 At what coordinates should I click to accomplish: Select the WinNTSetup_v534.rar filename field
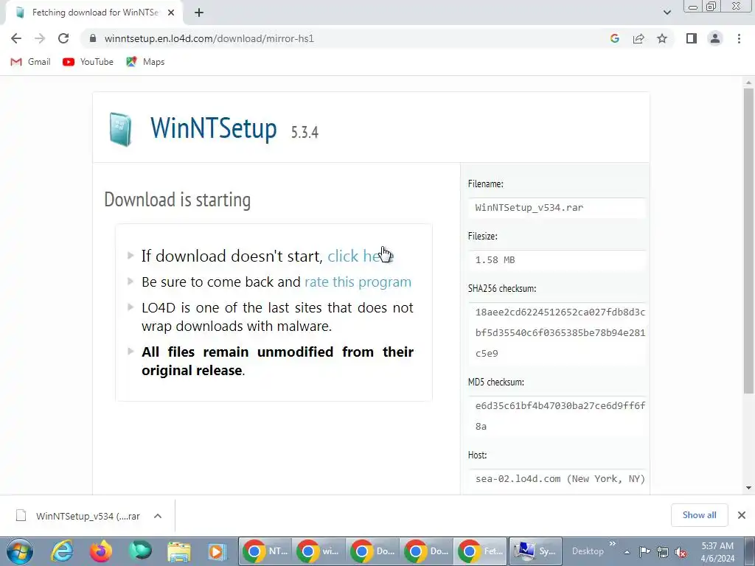tap(557, 208)
